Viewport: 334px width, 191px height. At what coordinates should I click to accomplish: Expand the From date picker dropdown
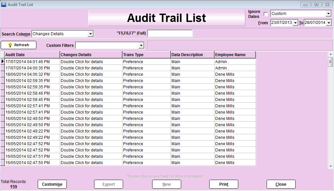[x=295, y=23]
